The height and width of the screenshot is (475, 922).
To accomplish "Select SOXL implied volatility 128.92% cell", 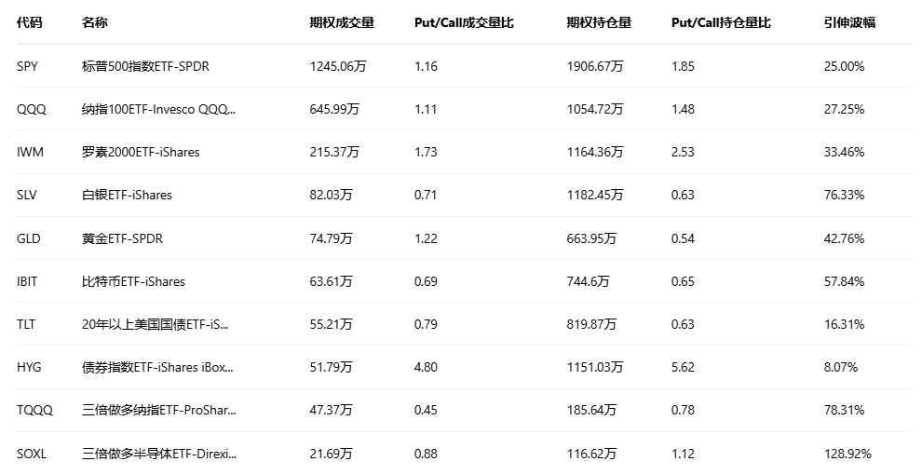I will [x=847, y=454].
